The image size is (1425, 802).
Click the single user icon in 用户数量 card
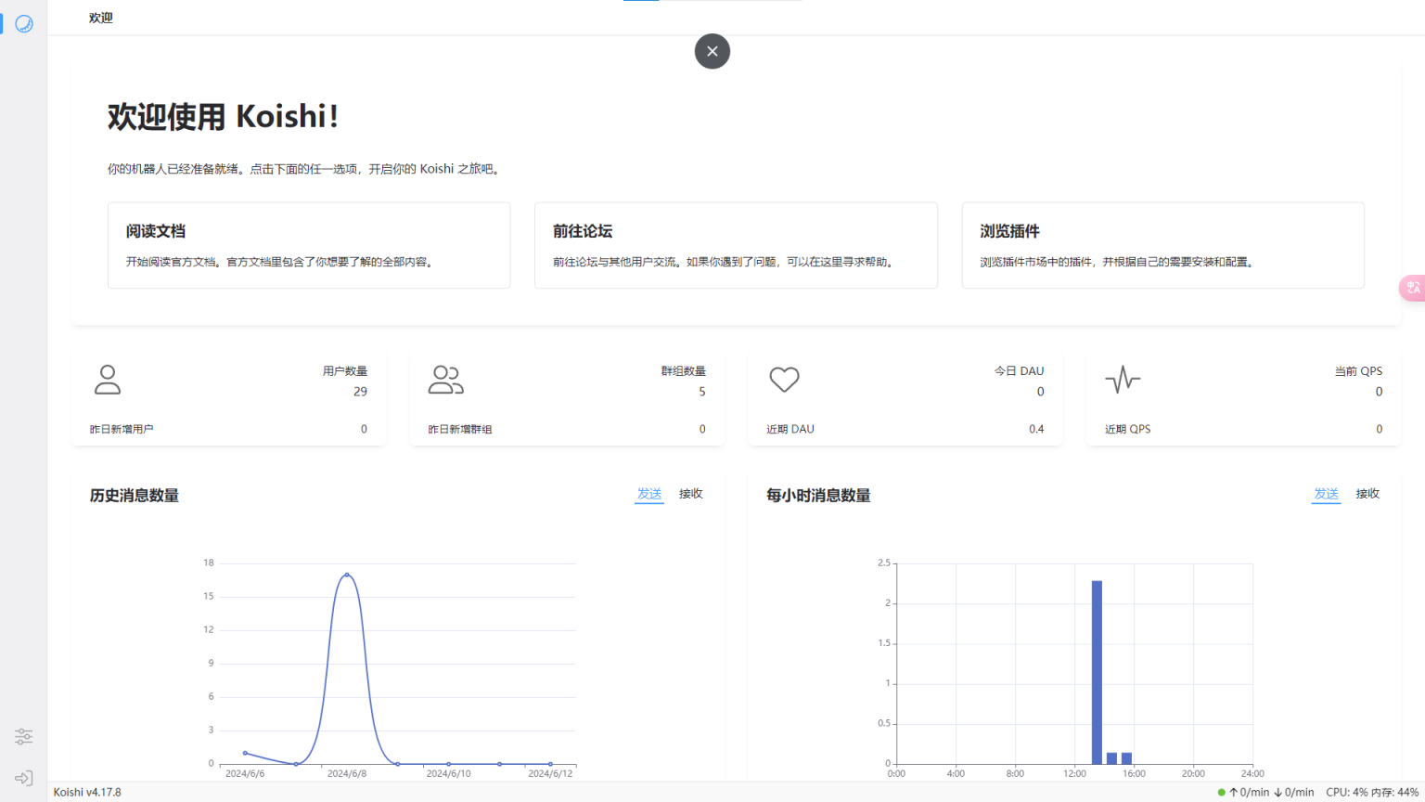pos(108,380)
